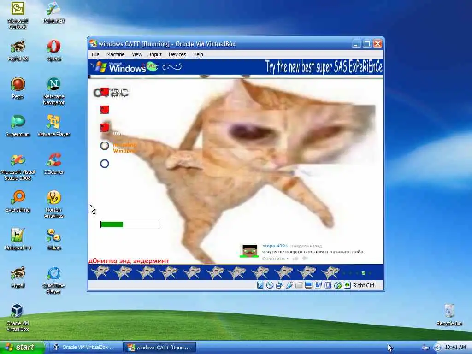
Task: Select the Everything search desktop icon
Action: pyautogui.click(x=18, y=201)
